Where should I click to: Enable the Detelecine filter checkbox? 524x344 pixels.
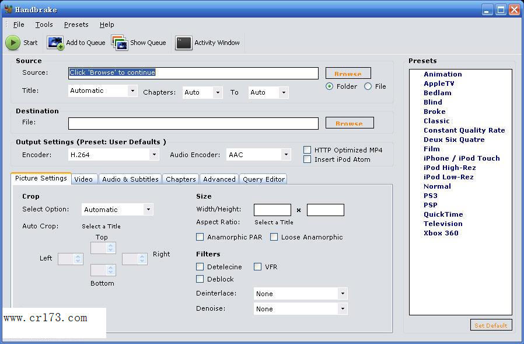point(200,267)
